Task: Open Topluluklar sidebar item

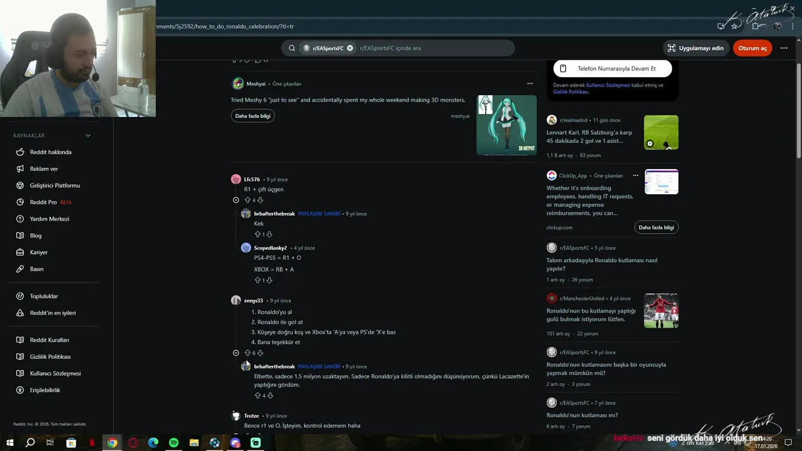Action: (x=44, y=296)
